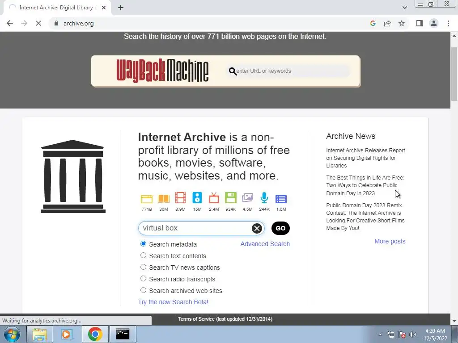Select the Search radio transcripts option

[143, 279]
